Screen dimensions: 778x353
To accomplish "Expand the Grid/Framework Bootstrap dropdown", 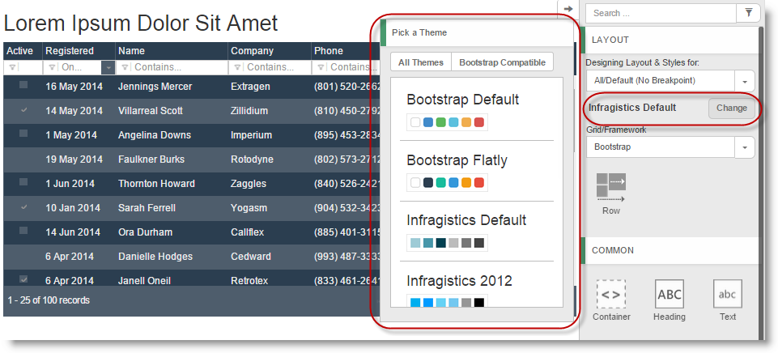I will click(x=744, y=147).
